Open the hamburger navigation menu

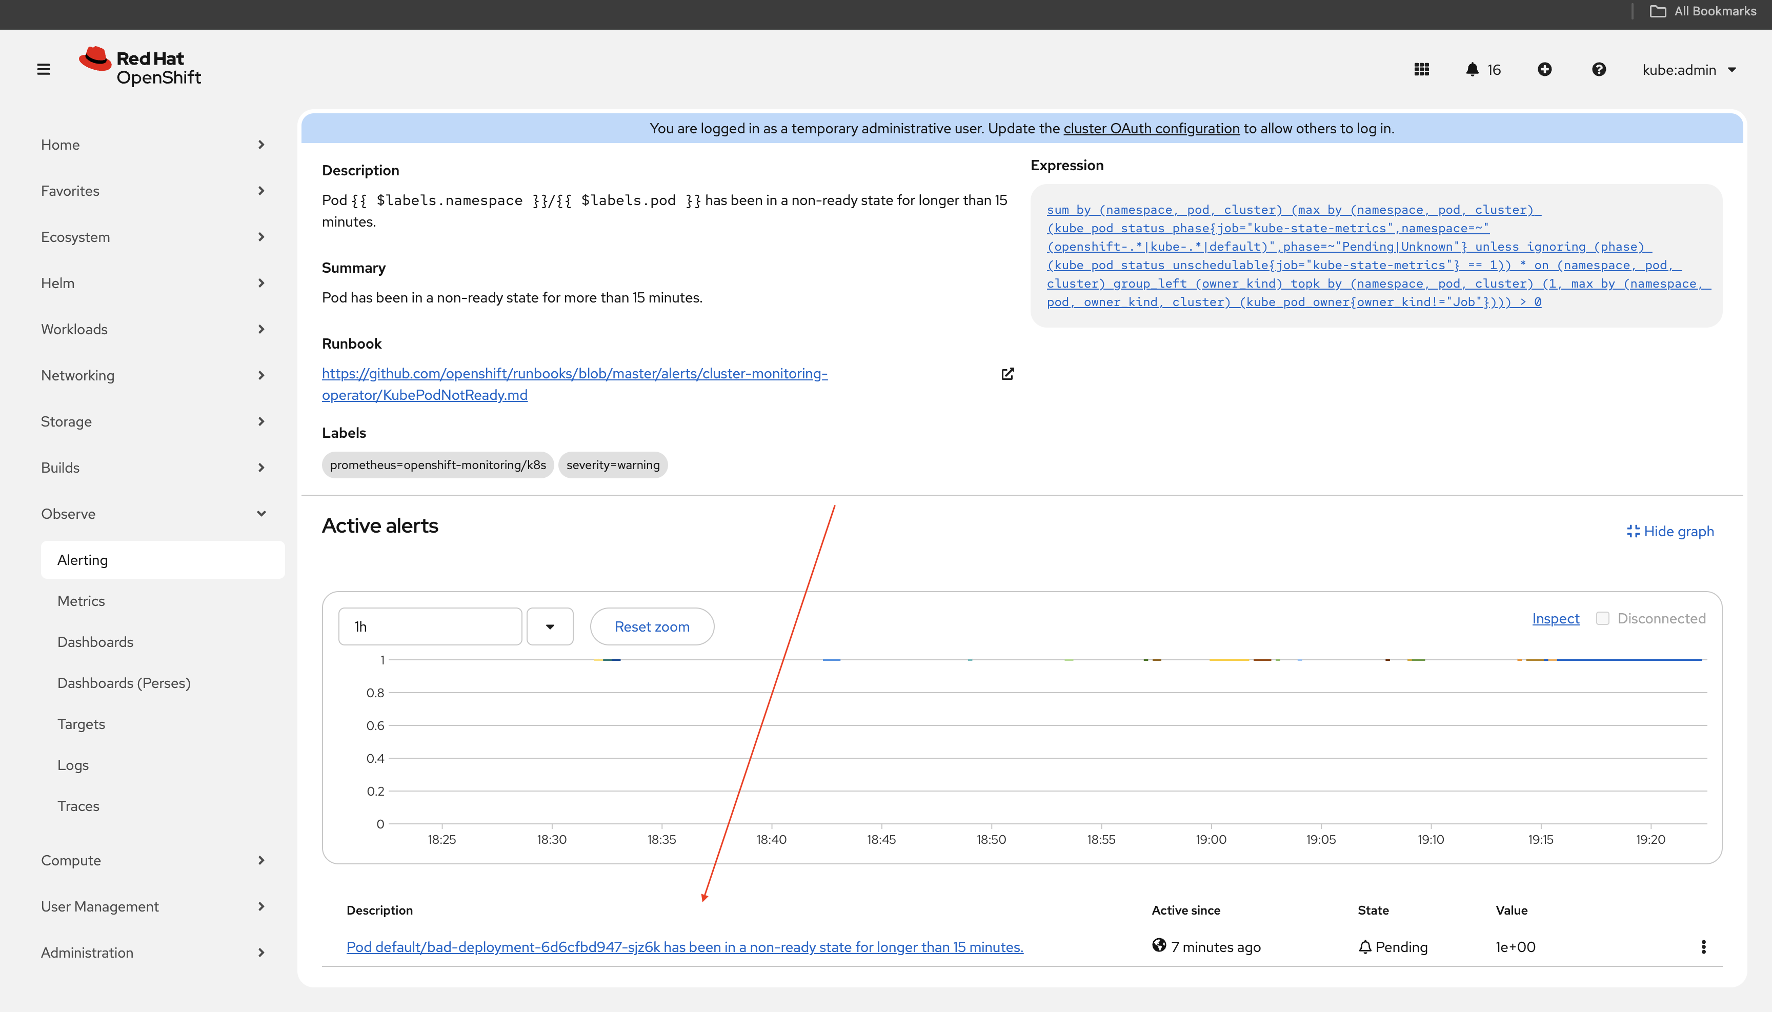(x=43, y=70)
